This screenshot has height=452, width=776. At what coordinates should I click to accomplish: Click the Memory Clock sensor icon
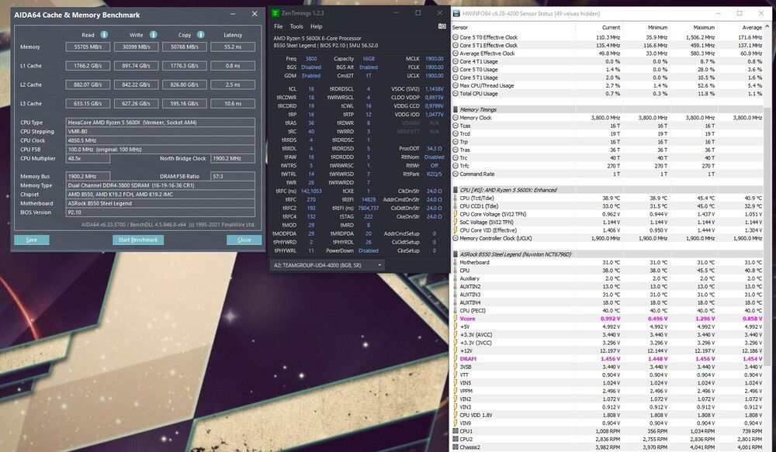(456, 117)
